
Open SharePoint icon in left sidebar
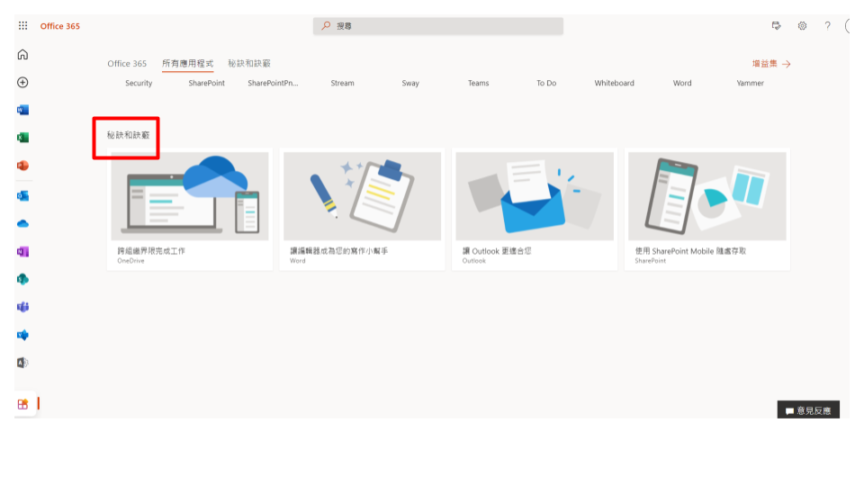[x=22, y=279]
